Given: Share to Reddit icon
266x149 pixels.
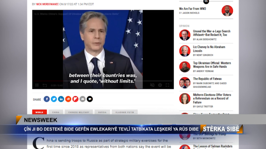Looking at the screenshot, I should 68,99.
